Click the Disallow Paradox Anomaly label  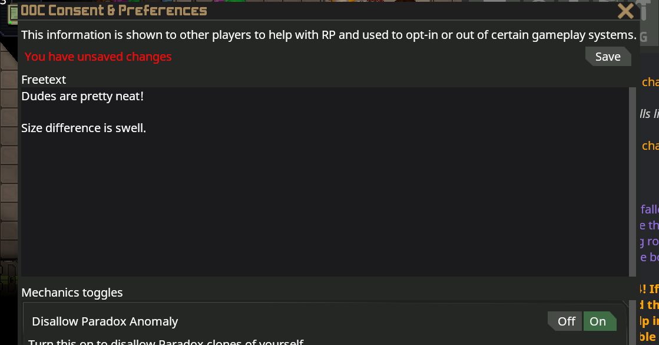(105, 321)
